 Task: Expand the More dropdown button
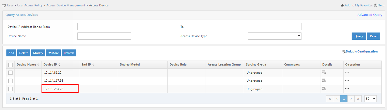tap(53, 53)
